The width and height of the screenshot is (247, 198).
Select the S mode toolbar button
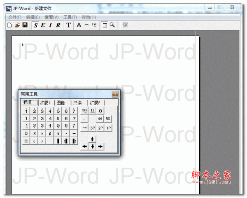[x=36, y=25]
